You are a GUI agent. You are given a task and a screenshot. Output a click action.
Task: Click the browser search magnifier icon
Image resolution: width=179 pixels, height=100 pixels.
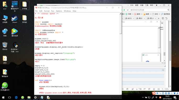[x=168, y=10]
